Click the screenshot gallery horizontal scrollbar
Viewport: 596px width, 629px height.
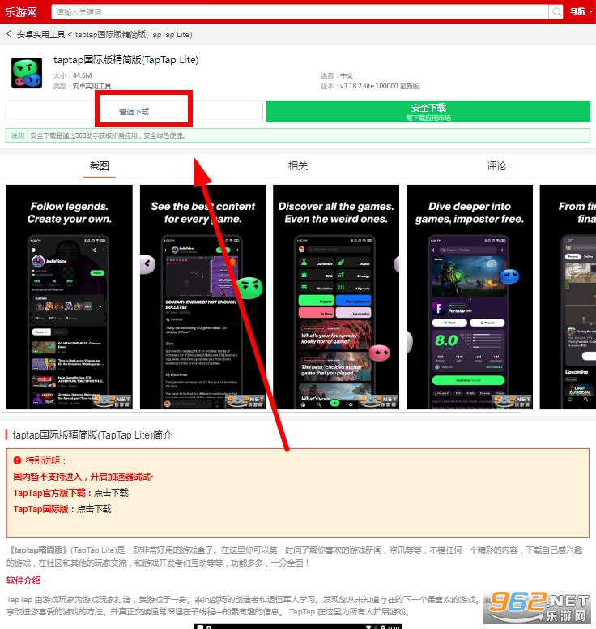pyautogui.click(x=262, y=413)
